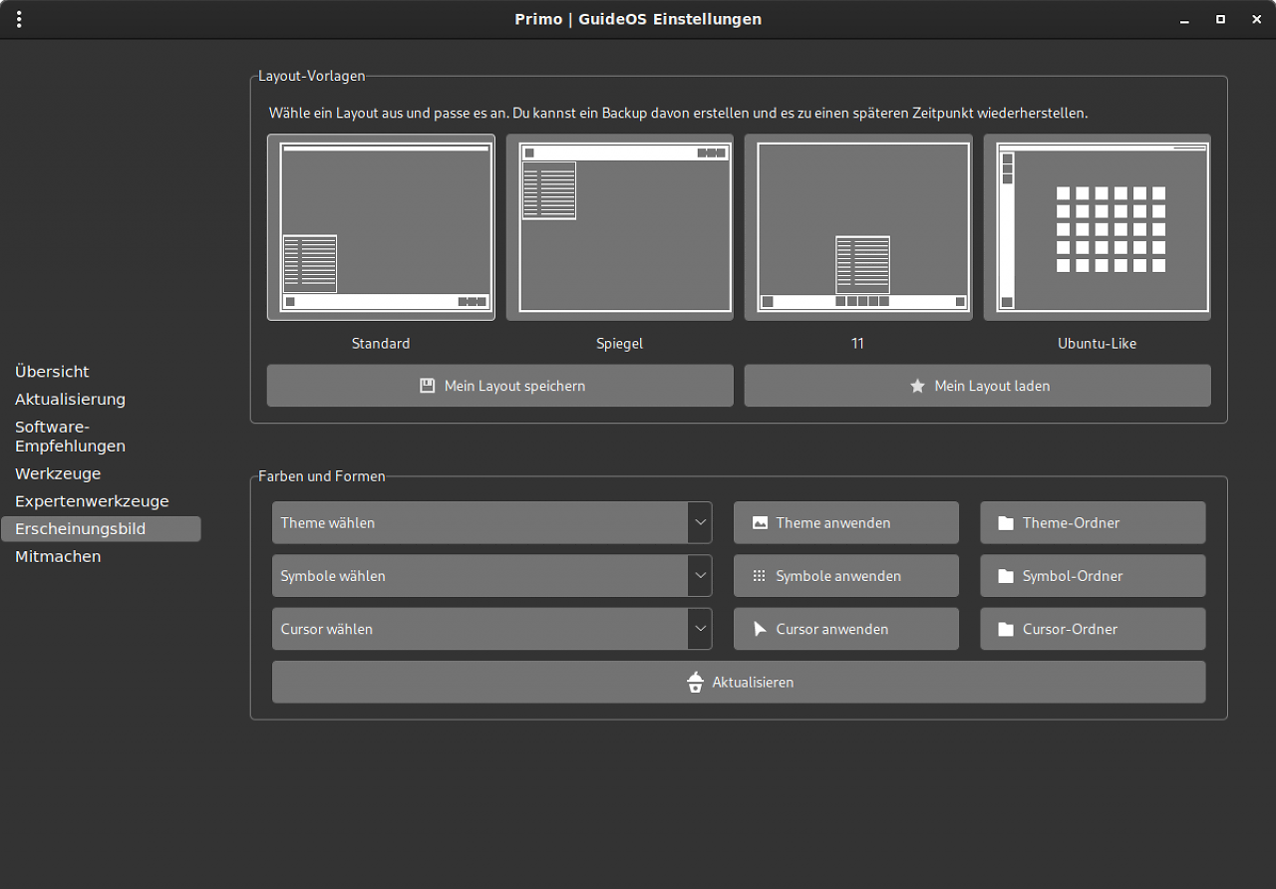Open the three-dot menu in title bar
1276x889 pixels.
click(19, 19)
